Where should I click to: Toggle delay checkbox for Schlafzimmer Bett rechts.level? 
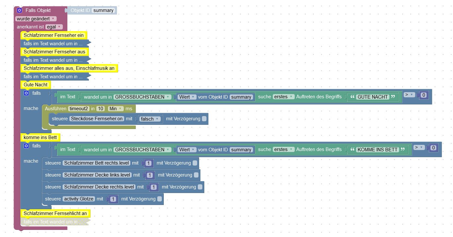pos(195,163)
